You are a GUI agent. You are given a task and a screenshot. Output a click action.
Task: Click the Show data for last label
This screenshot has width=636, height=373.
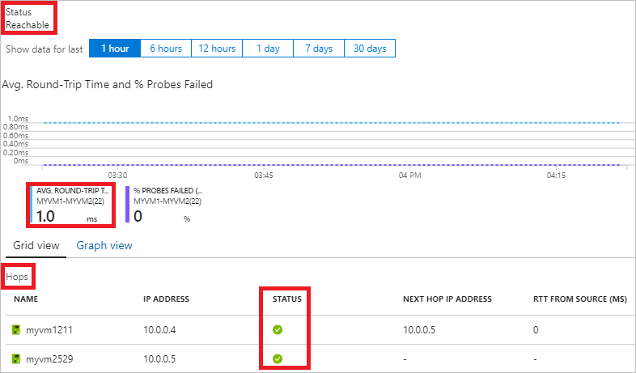(x=45, y=49)
